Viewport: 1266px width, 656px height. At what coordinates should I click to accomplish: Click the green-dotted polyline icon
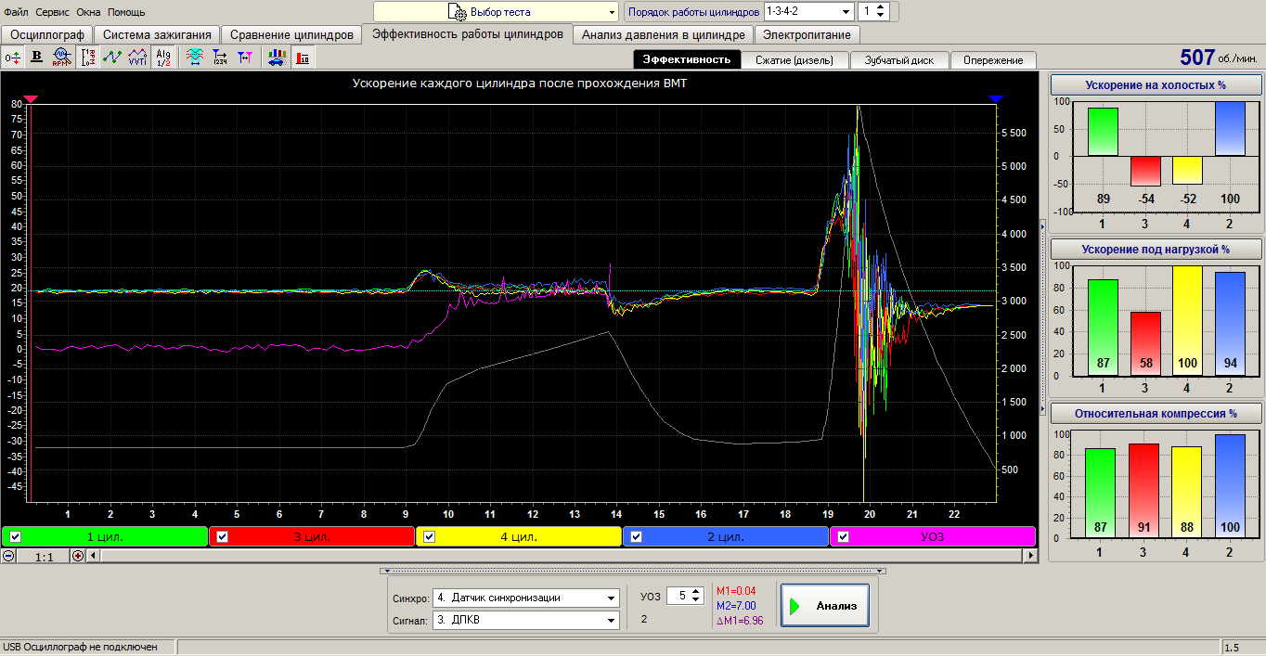112,57
